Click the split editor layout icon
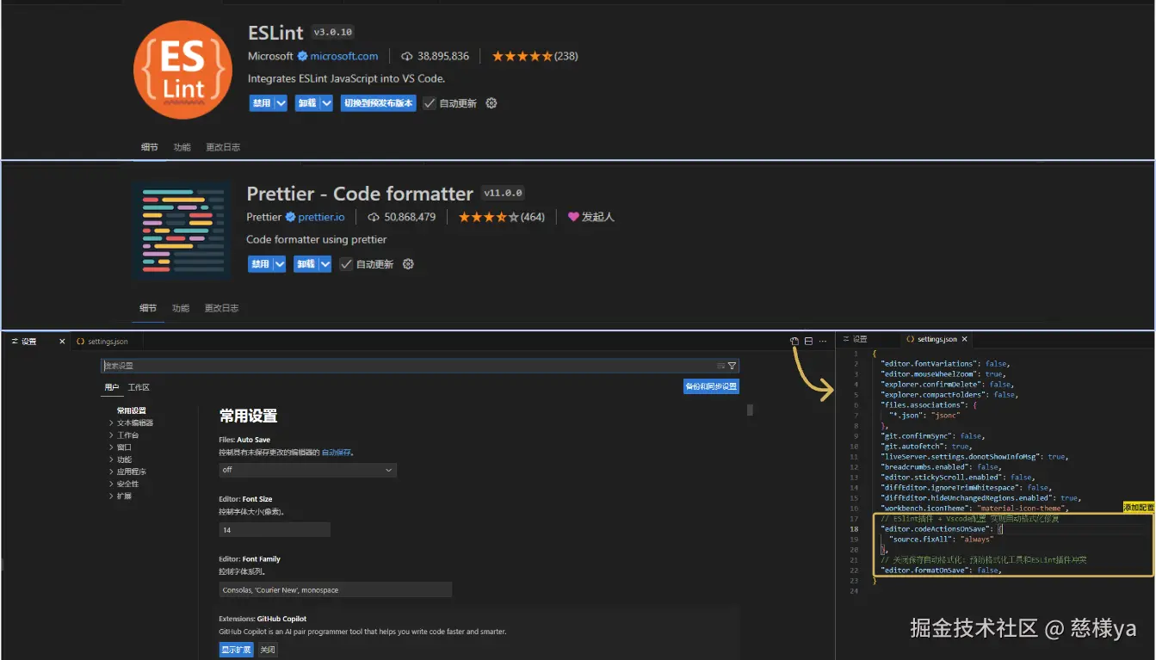This screenshot has width=1156, height=660. [808, 342]
